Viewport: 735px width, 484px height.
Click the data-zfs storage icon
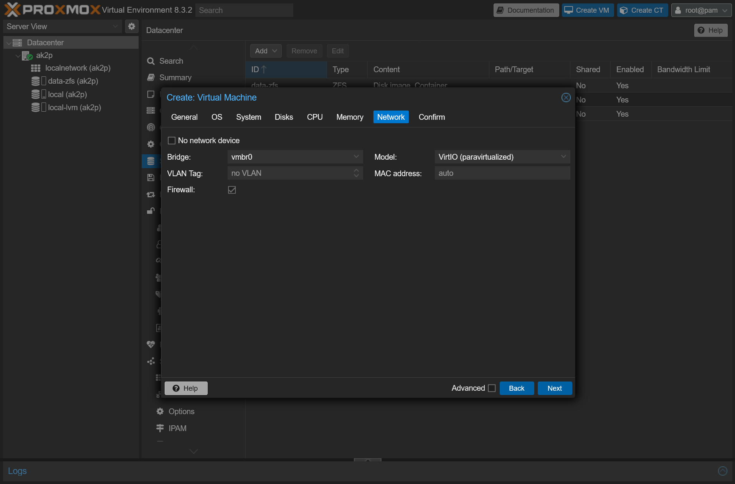click(36, 81)
